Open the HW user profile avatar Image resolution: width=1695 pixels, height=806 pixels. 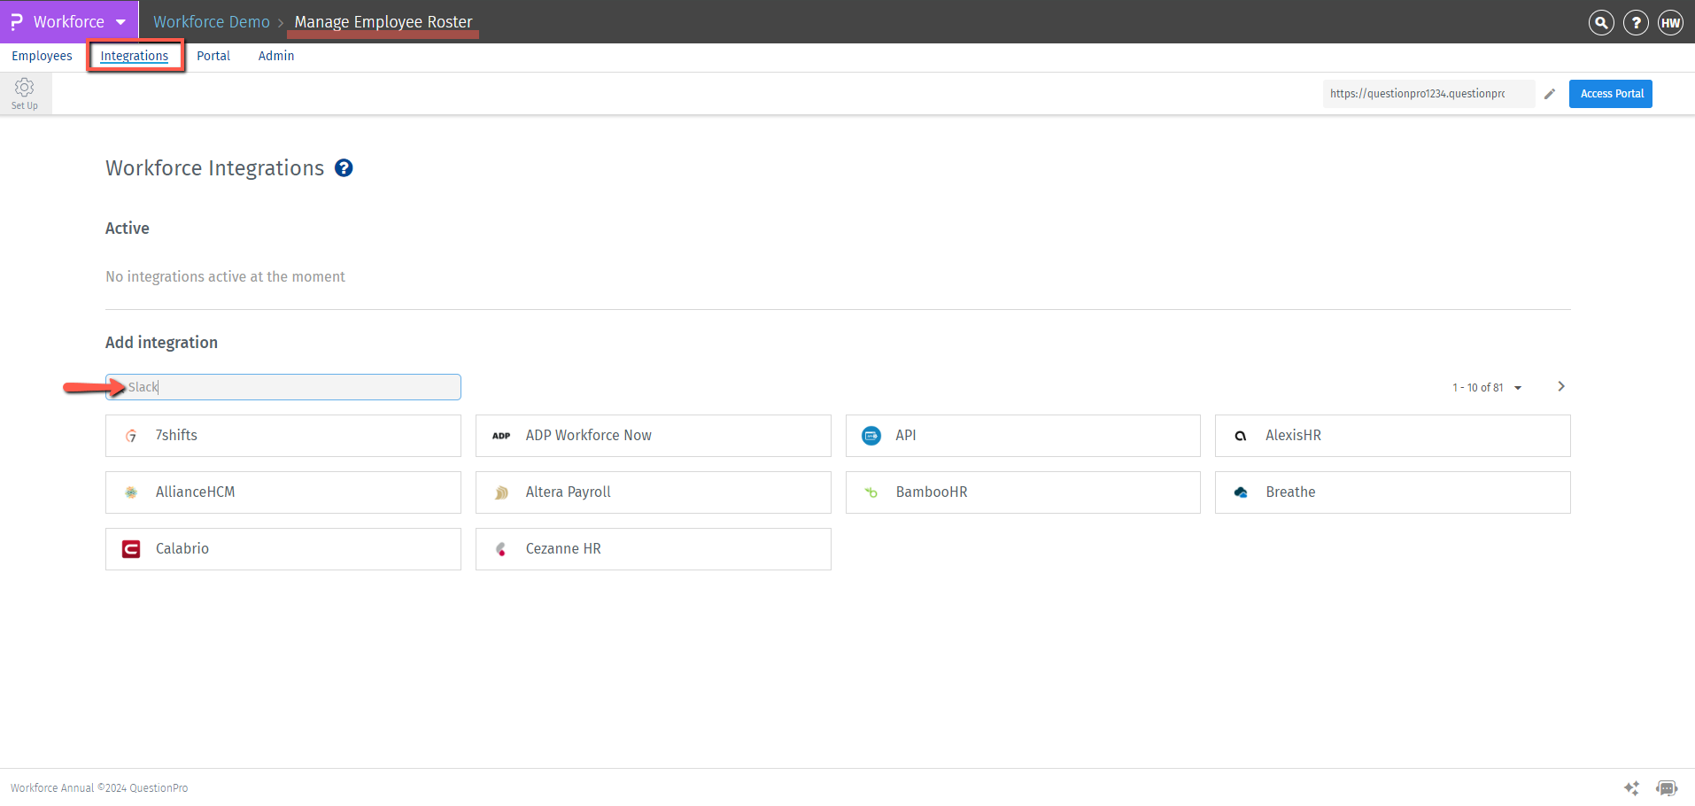(1671, 23)
